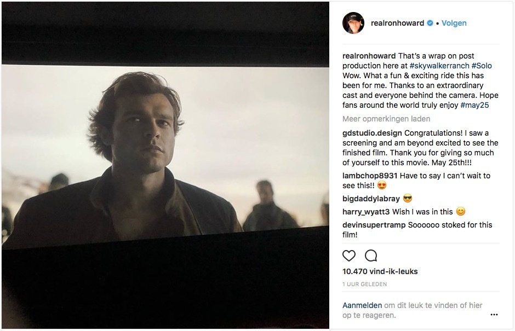
Task: Open realronhoward profile picture avatar
Action: (353, 23)
